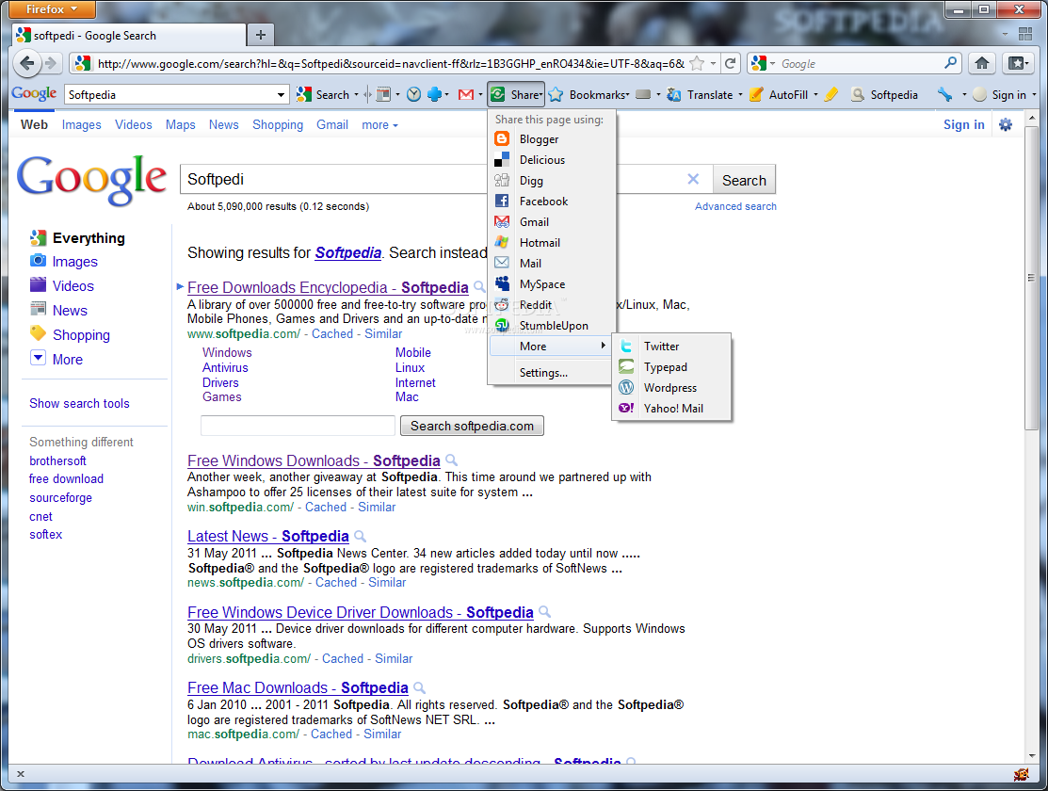Click the Google page Search button
The image size is (1048, 791).
click(744, 180)
